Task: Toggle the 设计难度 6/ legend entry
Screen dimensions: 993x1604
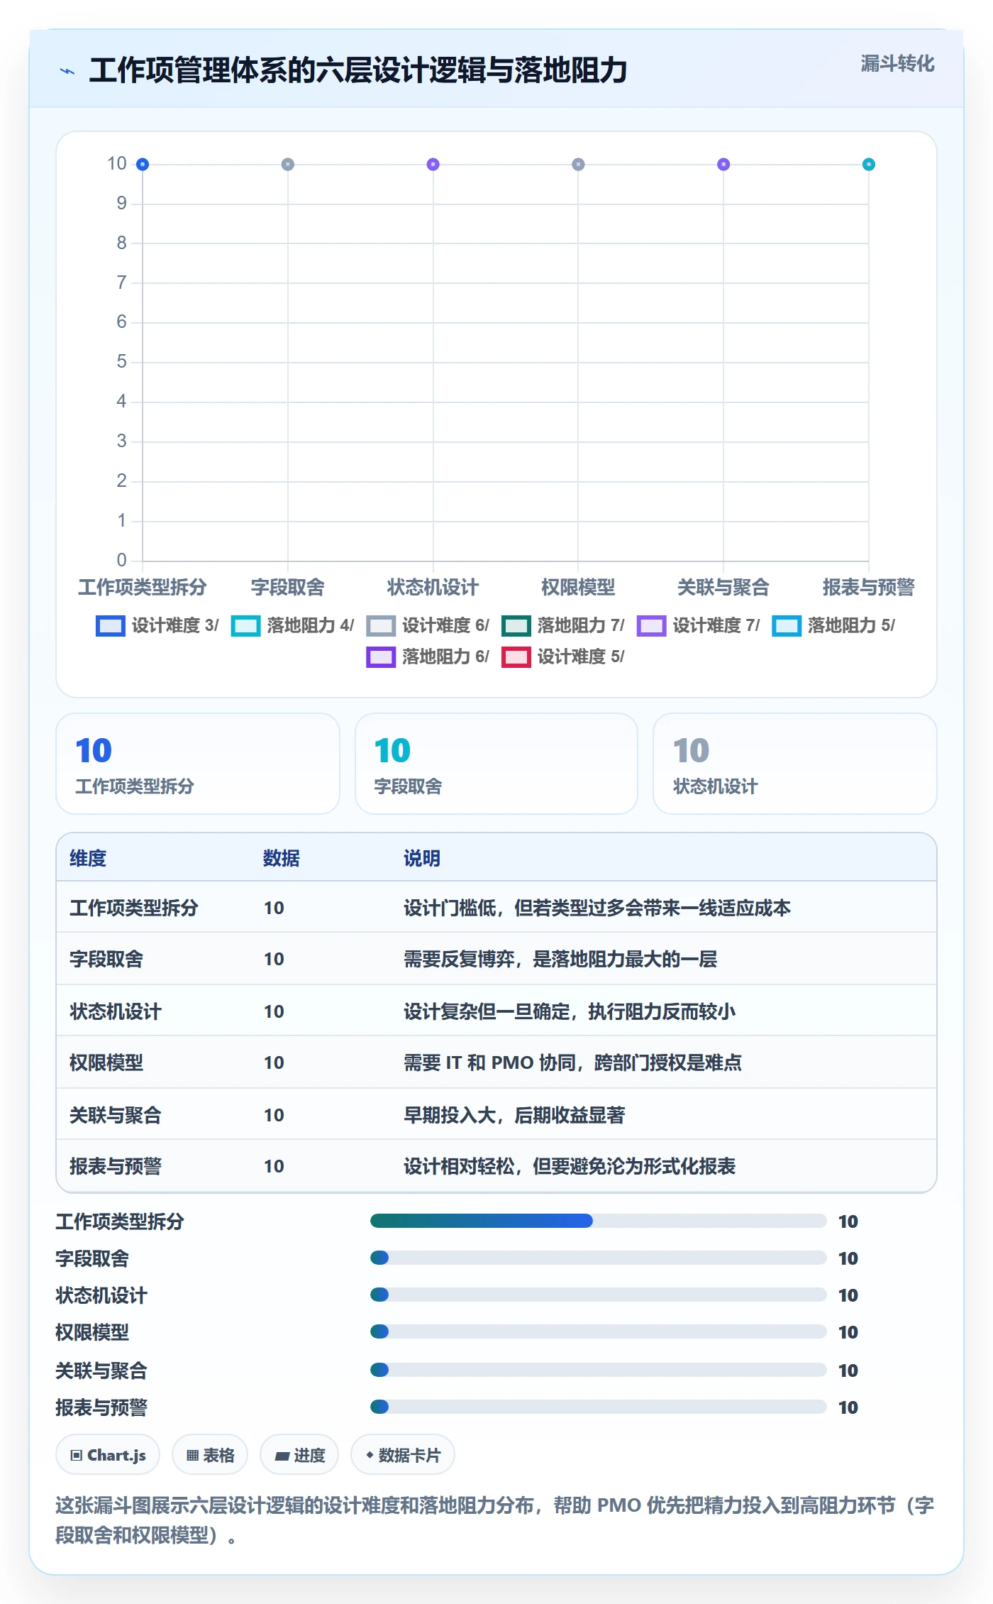Action: [x=428, y=625]
